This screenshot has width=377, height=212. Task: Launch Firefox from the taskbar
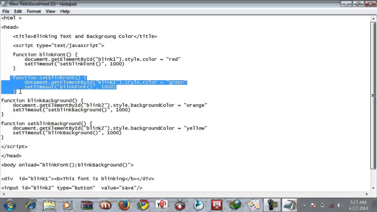pyautogui.click(x=124, y=205)
